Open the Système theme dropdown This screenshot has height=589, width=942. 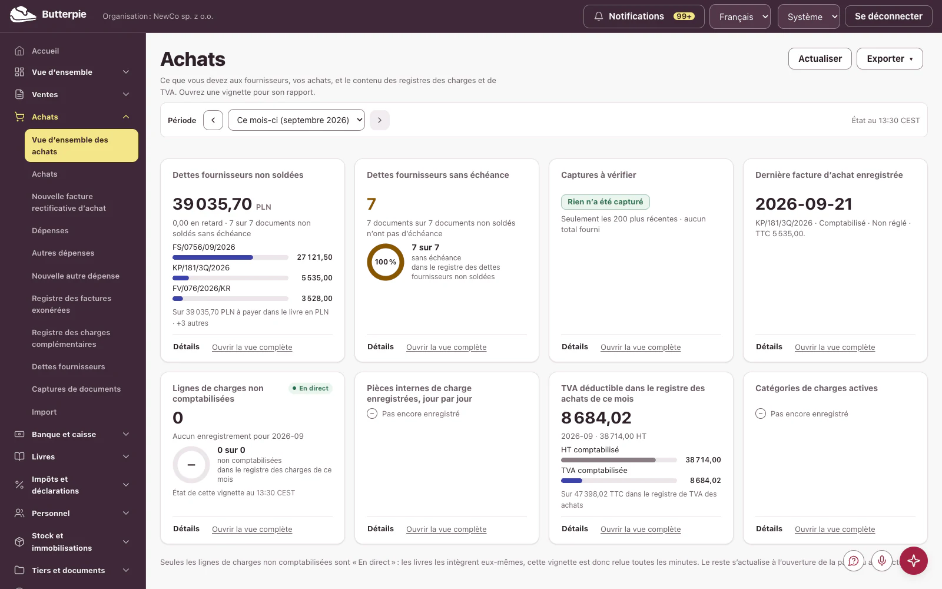pos(809,16)
